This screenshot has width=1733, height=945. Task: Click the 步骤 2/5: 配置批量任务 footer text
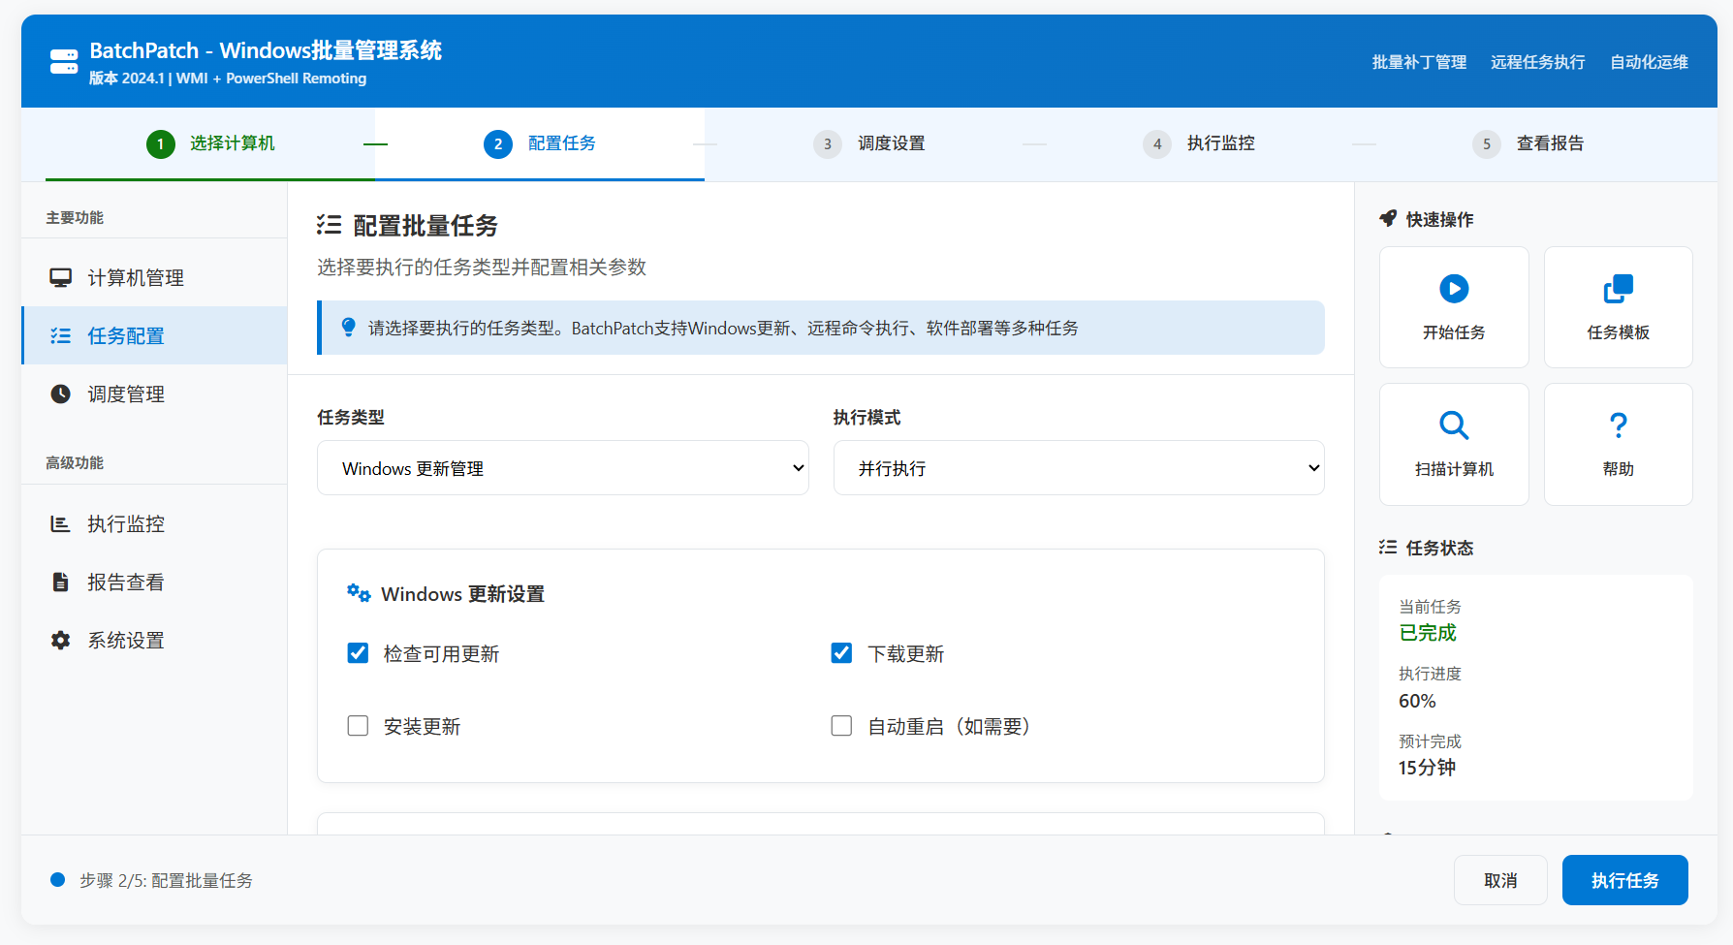(166, 880)
